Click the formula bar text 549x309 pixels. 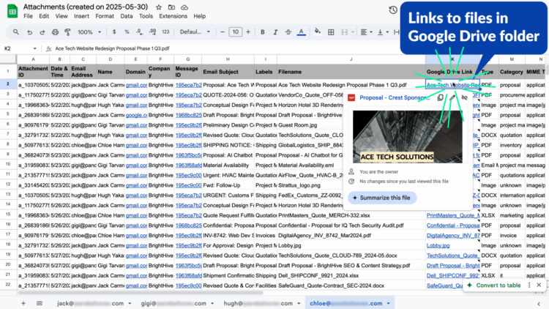(x=112, y=49)
